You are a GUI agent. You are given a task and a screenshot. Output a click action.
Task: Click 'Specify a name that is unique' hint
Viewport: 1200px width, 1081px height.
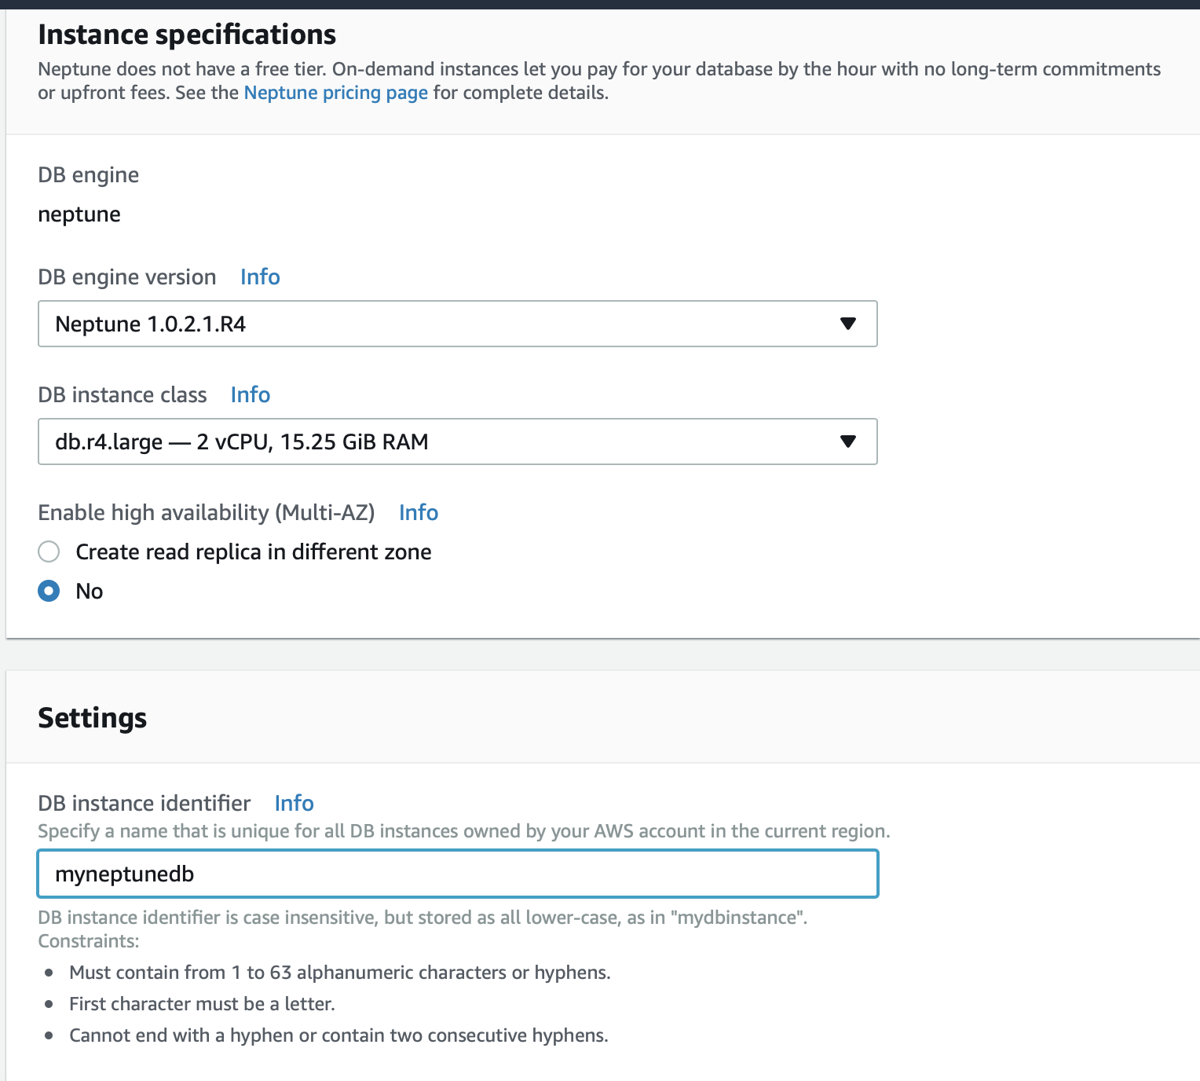tap(464, 831)
